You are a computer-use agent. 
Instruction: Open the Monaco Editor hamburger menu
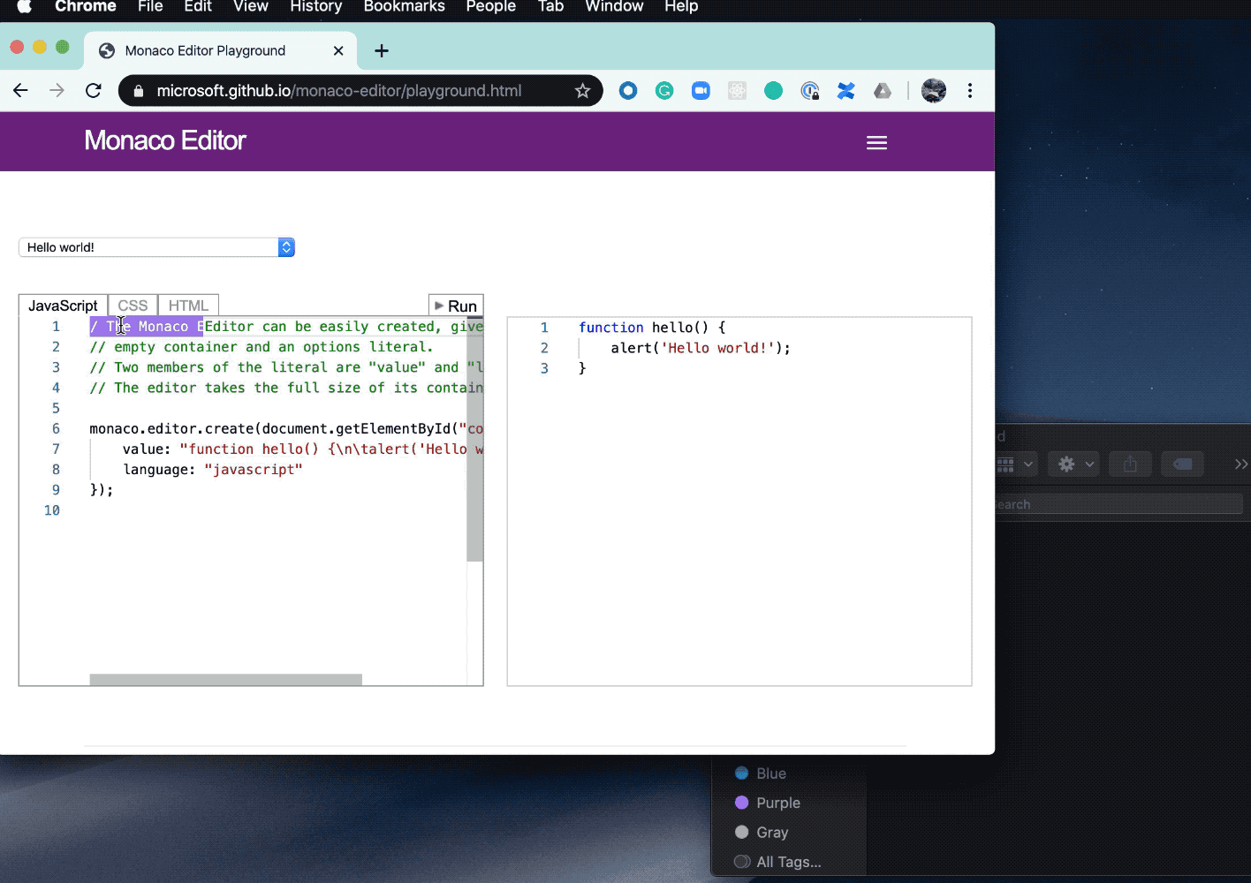click(x=876, y=143)
